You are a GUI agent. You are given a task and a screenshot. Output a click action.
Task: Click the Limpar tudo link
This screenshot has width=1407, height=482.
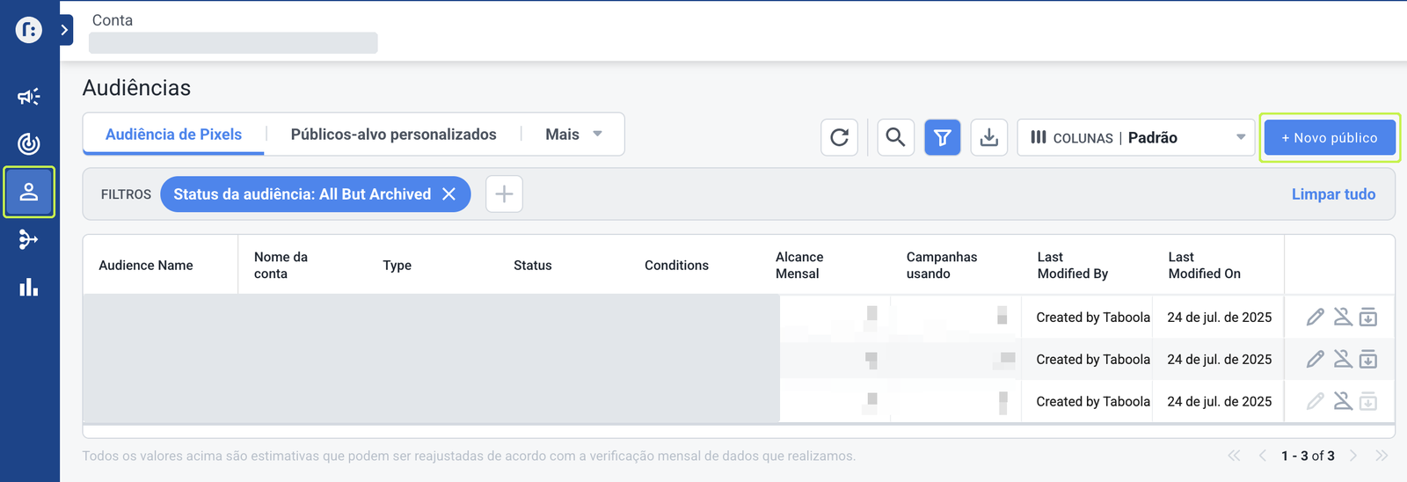1333,194
